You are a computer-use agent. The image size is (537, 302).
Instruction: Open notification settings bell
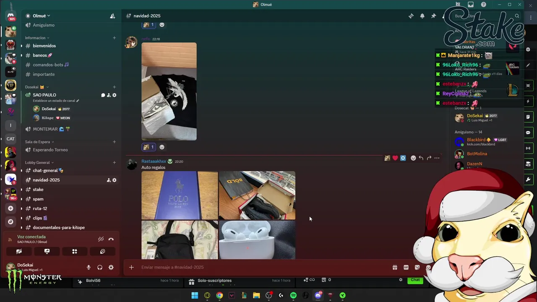[x=422, y=16]
